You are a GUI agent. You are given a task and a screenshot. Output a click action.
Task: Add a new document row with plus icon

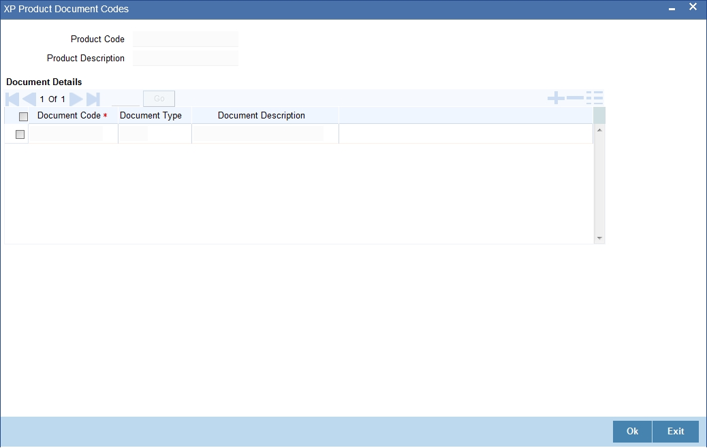point(556,98)
